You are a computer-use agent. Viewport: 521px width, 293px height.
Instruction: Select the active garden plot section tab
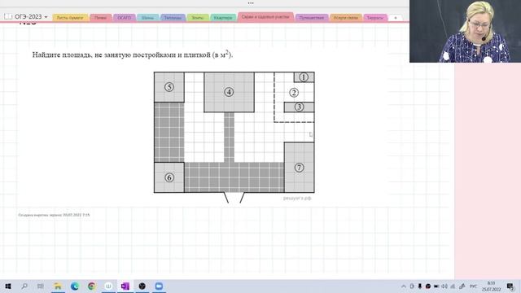pos(265,17)
